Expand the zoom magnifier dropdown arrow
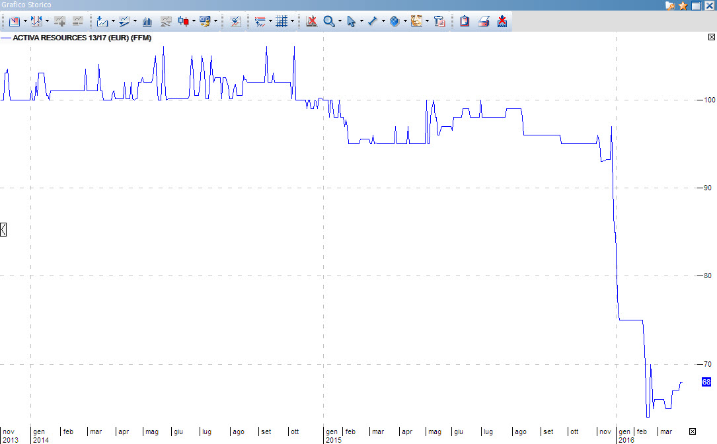 pyautogui.click(x=340, y=21)
